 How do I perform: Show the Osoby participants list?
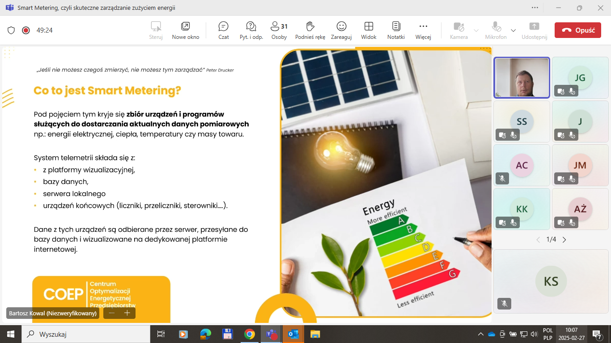pyautogui.click(x=279, y=30)
